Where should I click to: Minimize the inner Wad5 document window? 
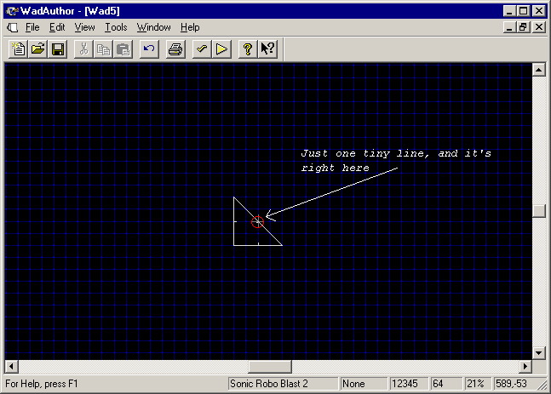[509, 27]
